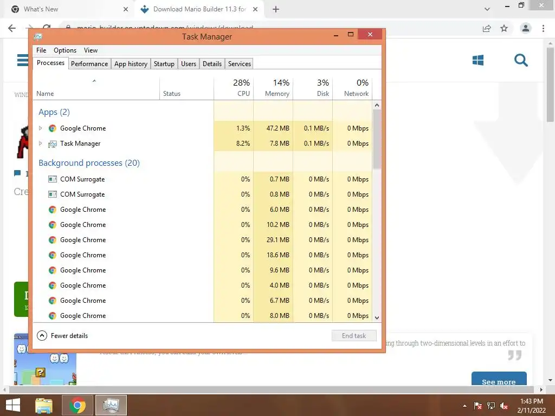
Task: Click the Task Manager title bar icon
Action: 38,36
